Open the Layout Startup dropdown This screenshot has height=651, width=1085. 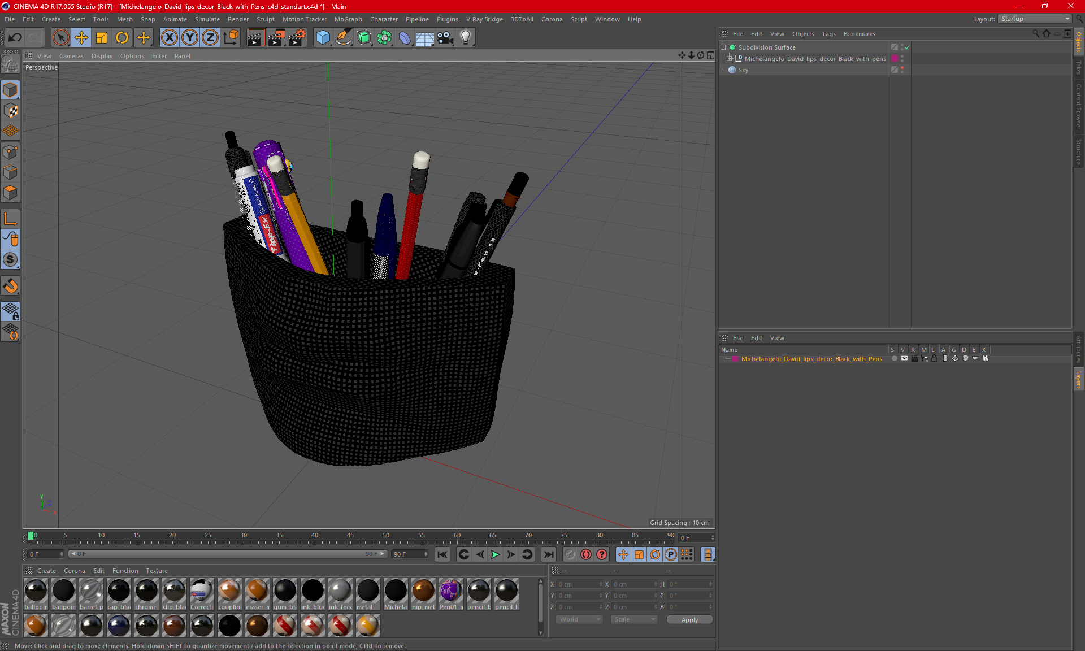coord(1035,19)
